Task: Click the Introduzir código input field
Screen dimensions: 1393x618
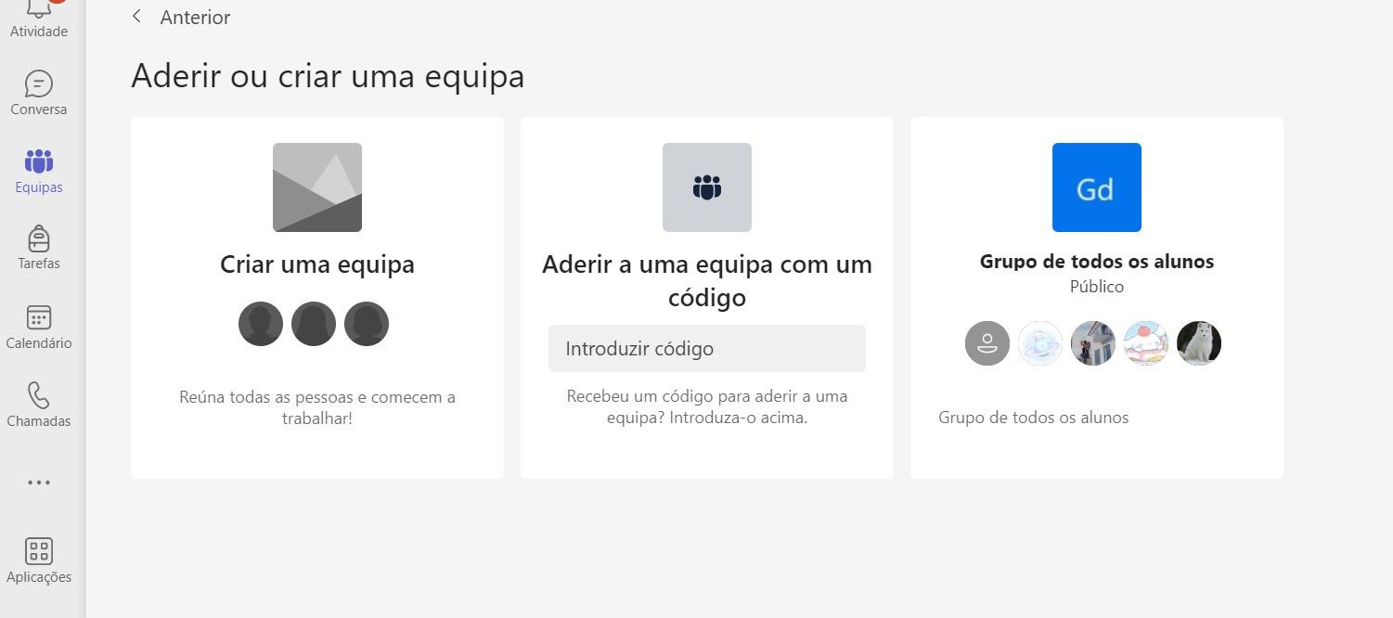Action: [706, 349]
